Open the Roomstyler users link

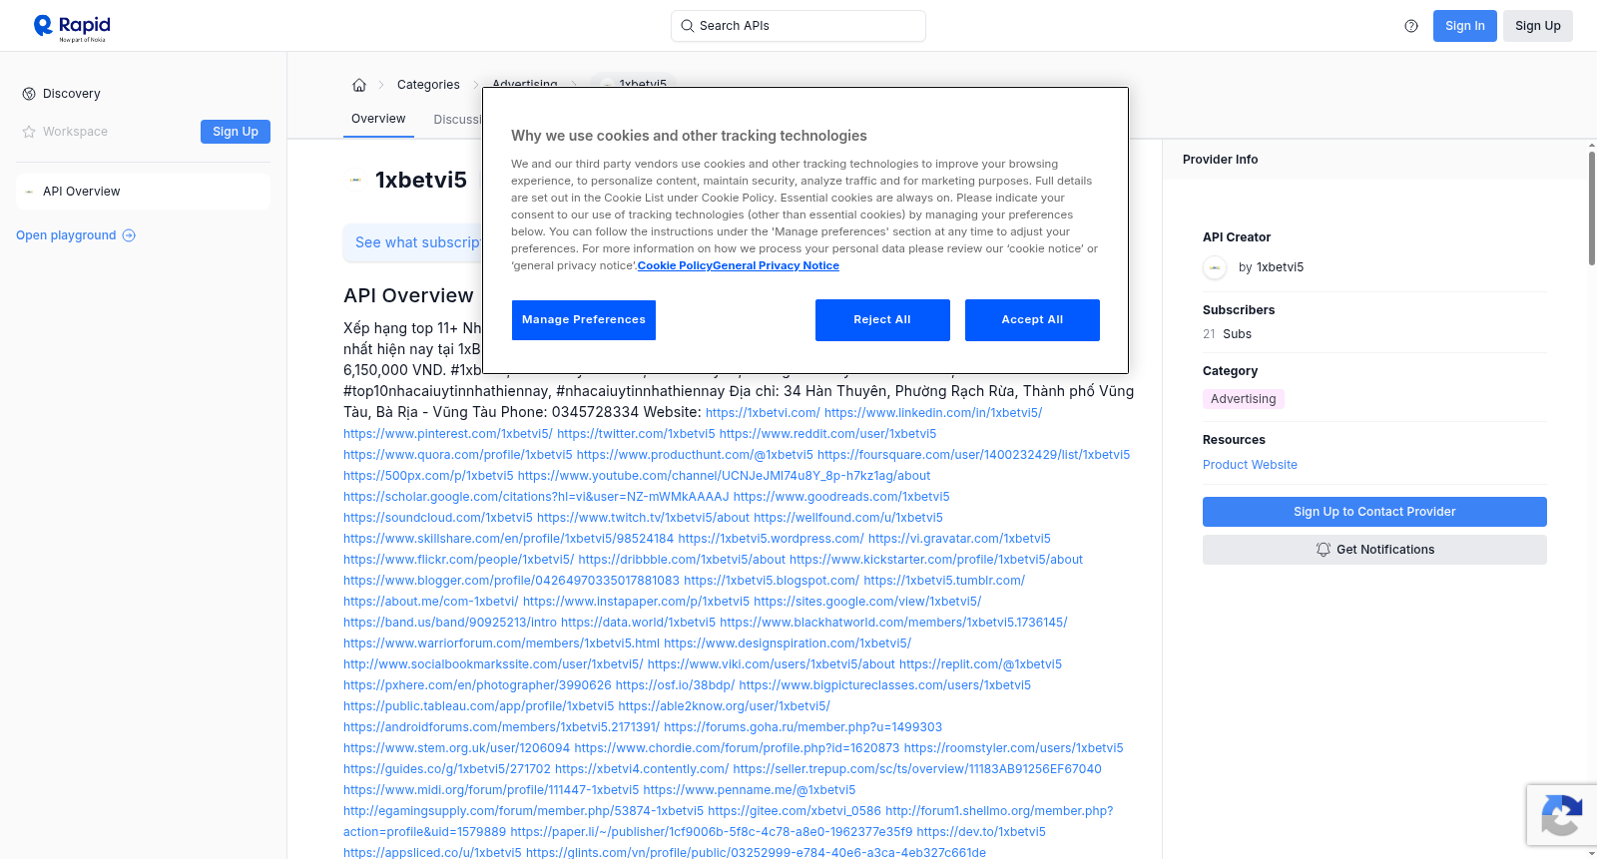[1013, 748]
